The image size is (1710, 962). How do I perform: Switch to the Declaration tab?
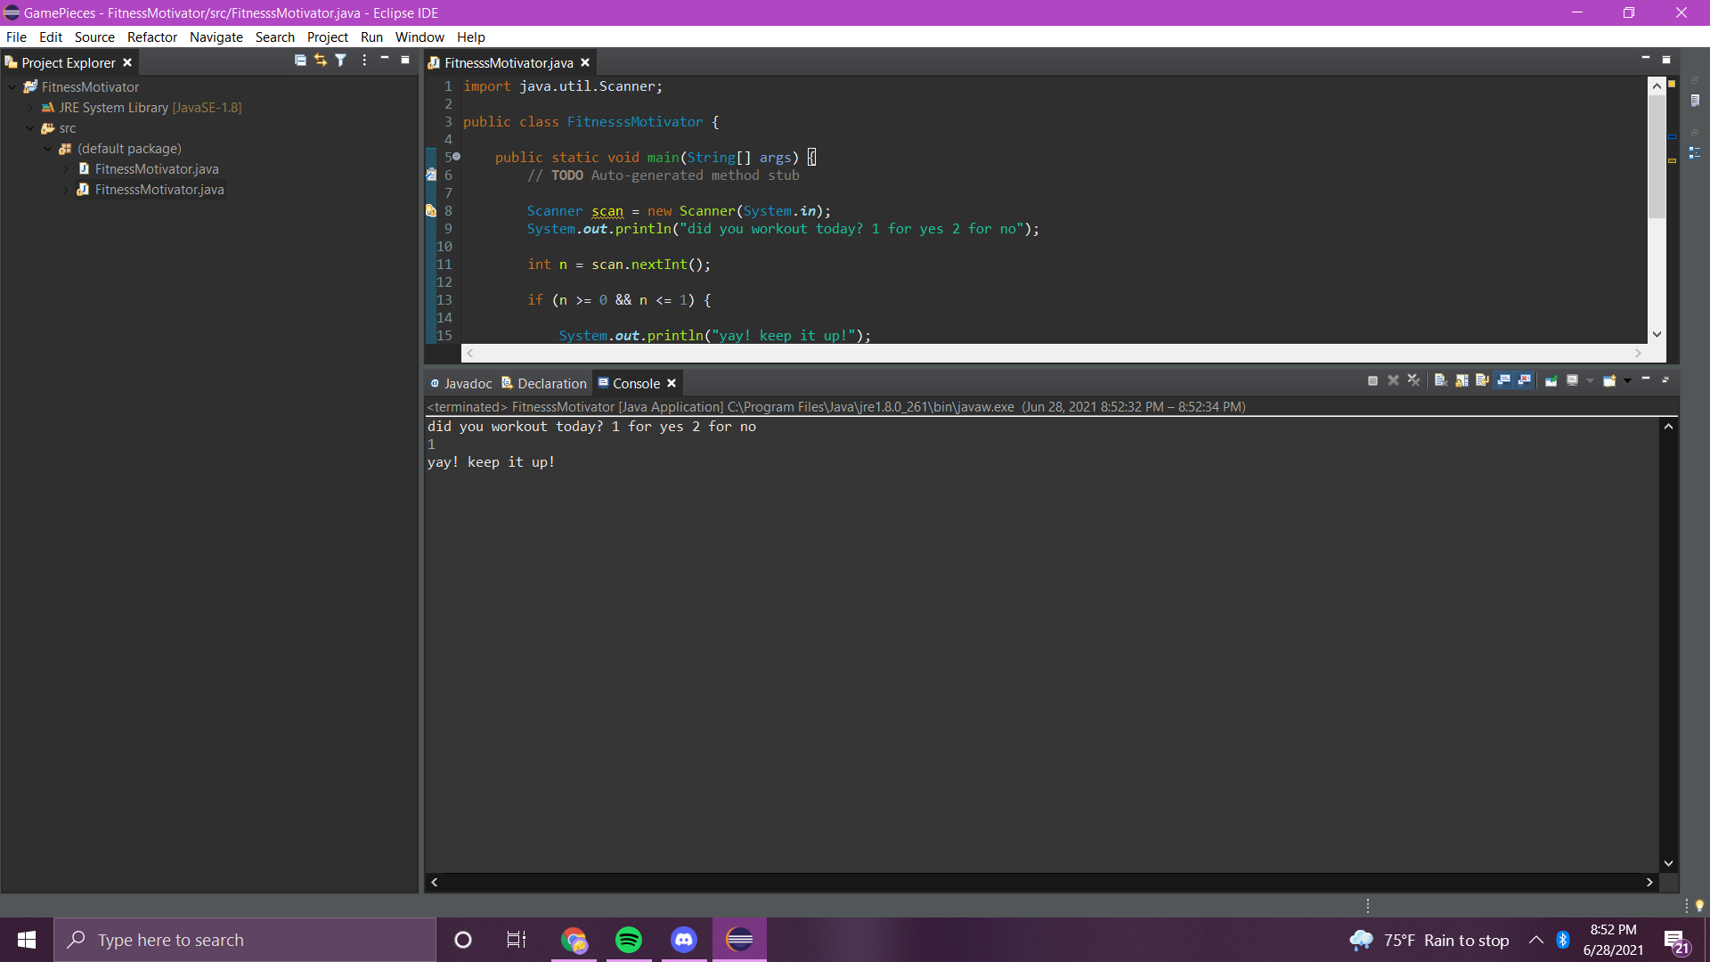pyautogui.click(x=543, y=383)
